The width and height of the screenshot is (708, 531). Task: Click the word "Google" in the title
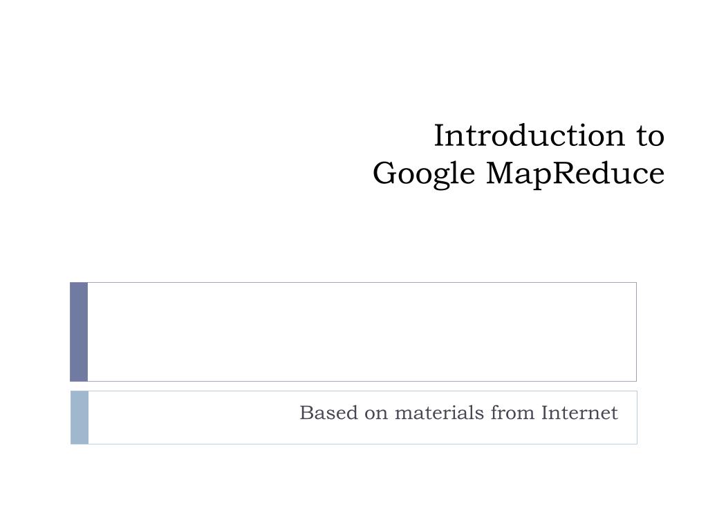(x=424, y=174)
